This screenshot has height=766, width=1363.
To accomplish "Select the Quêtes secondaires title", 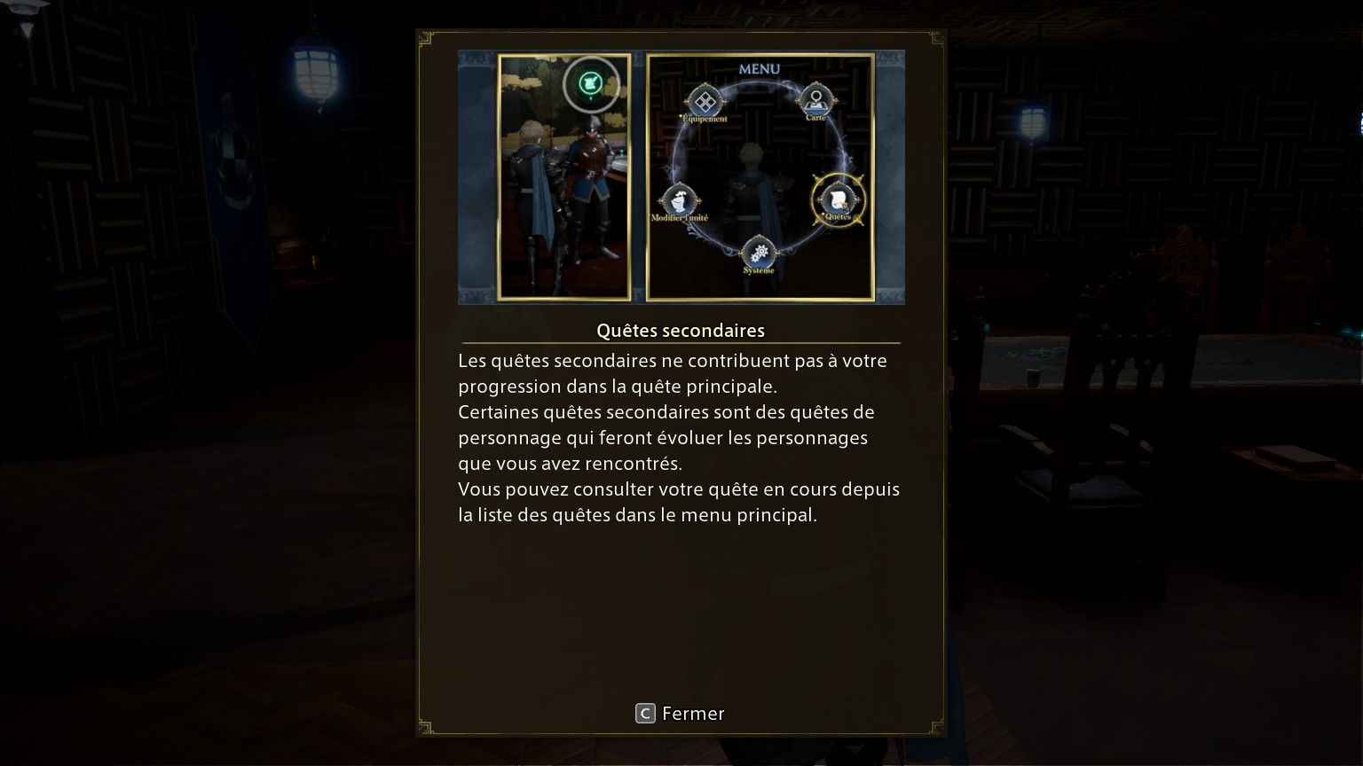I will pos(681,331).
